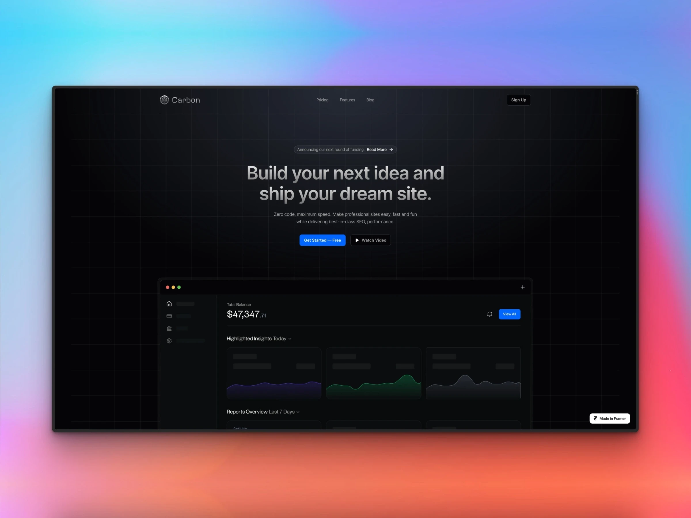Click the Blog navigation link

coord(370,100)
